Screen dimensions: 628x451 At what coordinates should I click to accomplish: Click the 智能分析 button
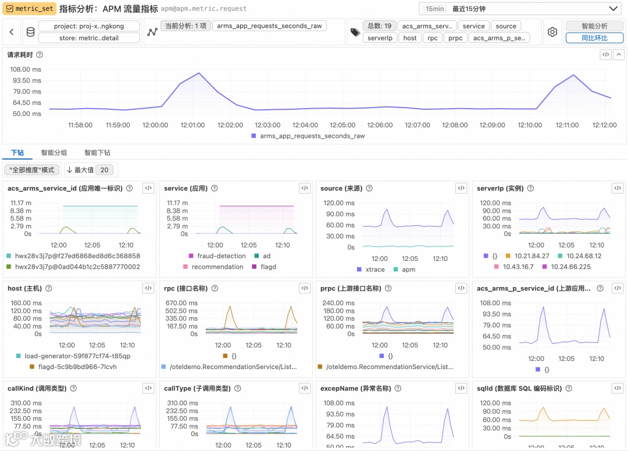(594, 26)
